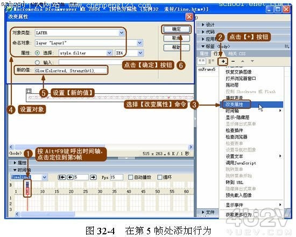Choose 播放声音 menu item
296x237 pixels.
point(234,98)
